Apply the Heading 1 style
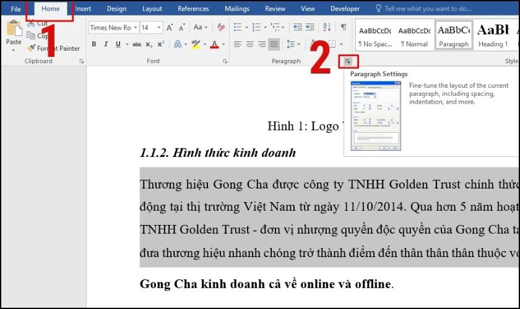520x309 pixels. [x=493, y=35]
